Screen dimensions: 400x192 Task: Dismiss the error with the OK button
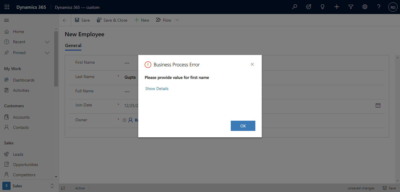pyautogui.click(x=243, y=126)
